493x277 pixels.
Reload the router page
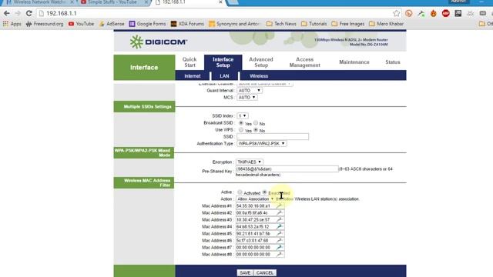(29, 14)
